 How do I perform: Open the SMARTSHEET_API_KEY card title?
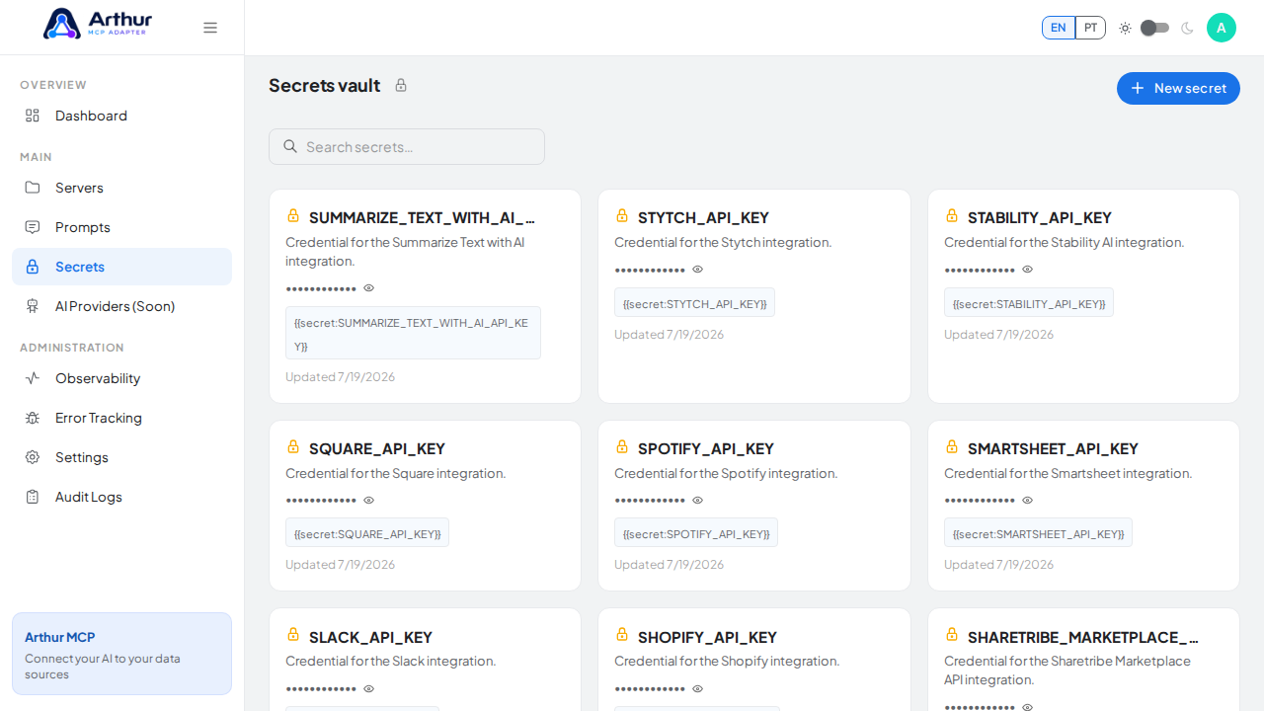point(1053,448)
